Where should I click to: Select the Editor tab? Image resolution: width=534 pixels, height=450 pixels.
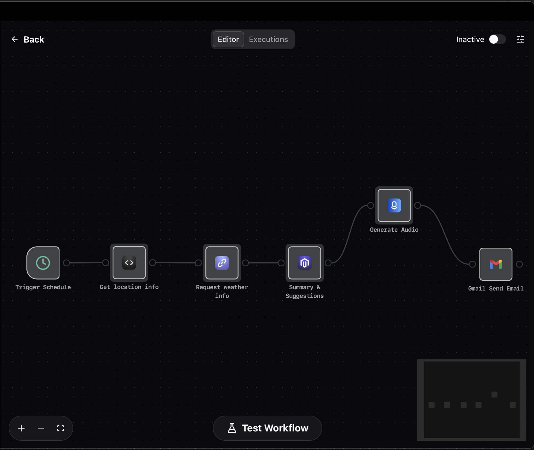point(228,40)
